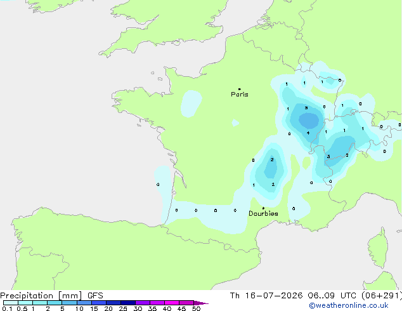402x311 pixels.
Task: Click the legend label '10'
Action: (79, 308)
